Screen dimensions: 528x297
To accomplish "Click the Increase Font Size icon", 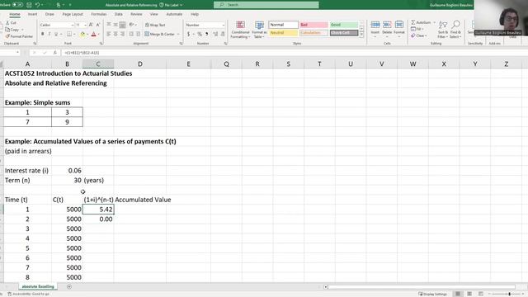I will 91,25.
